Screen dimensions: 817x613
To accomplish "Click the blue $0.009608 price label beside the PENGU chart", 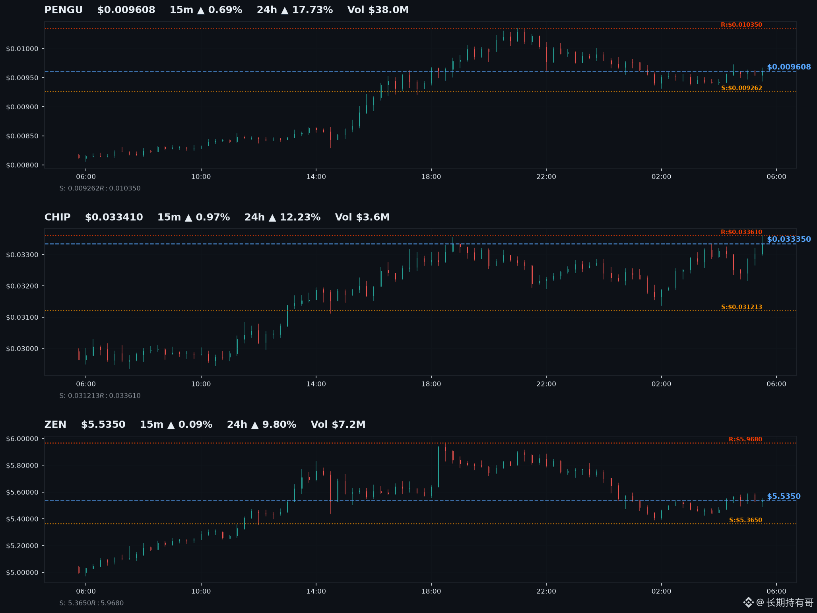I will 789,67.
